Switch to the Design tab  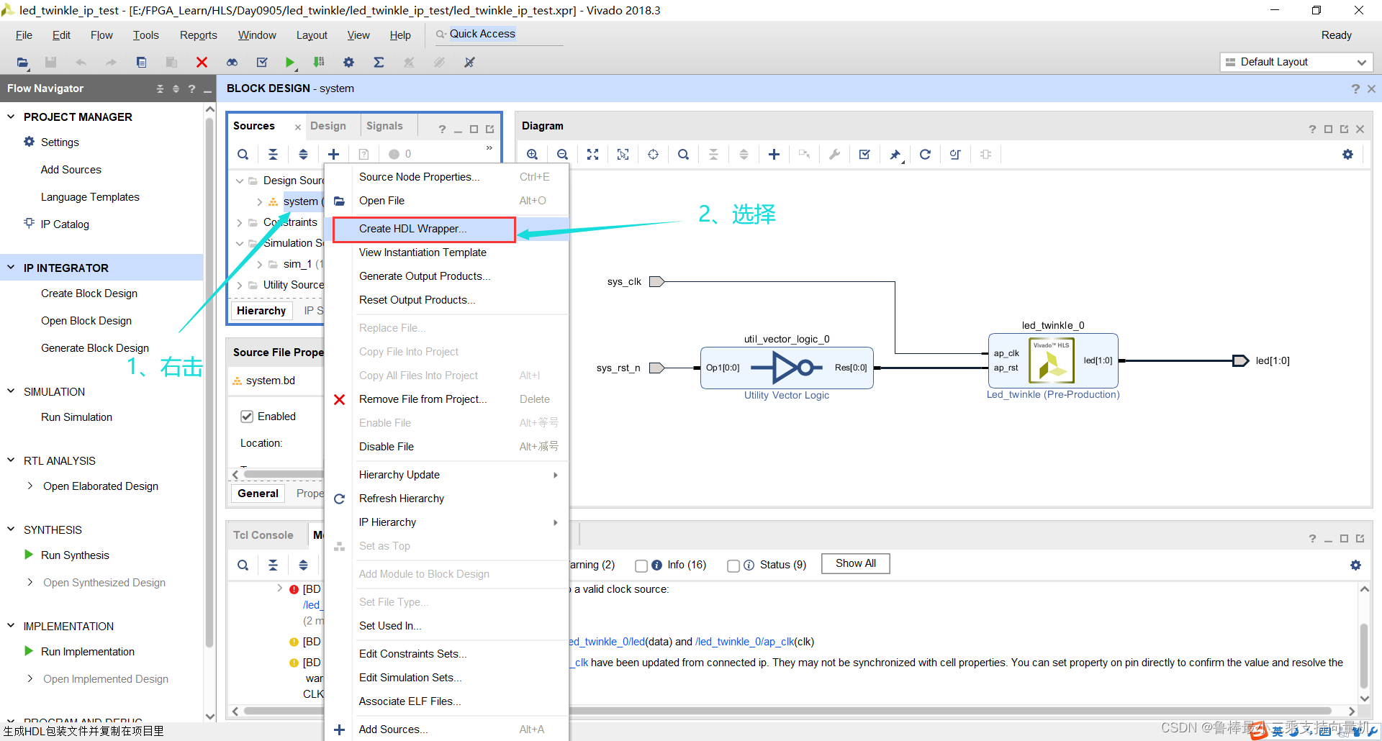pos(328,126)
